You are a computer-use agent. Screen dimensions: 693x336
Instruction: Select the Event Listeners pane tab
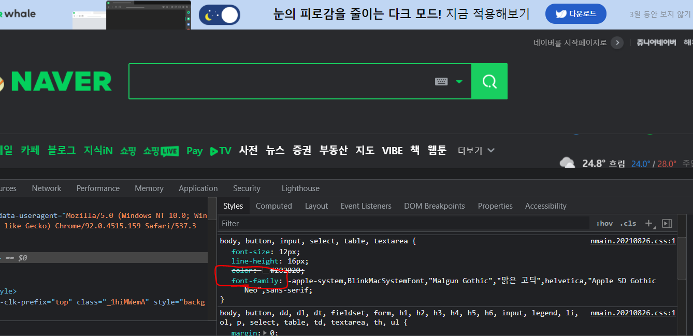pos(366,206)
